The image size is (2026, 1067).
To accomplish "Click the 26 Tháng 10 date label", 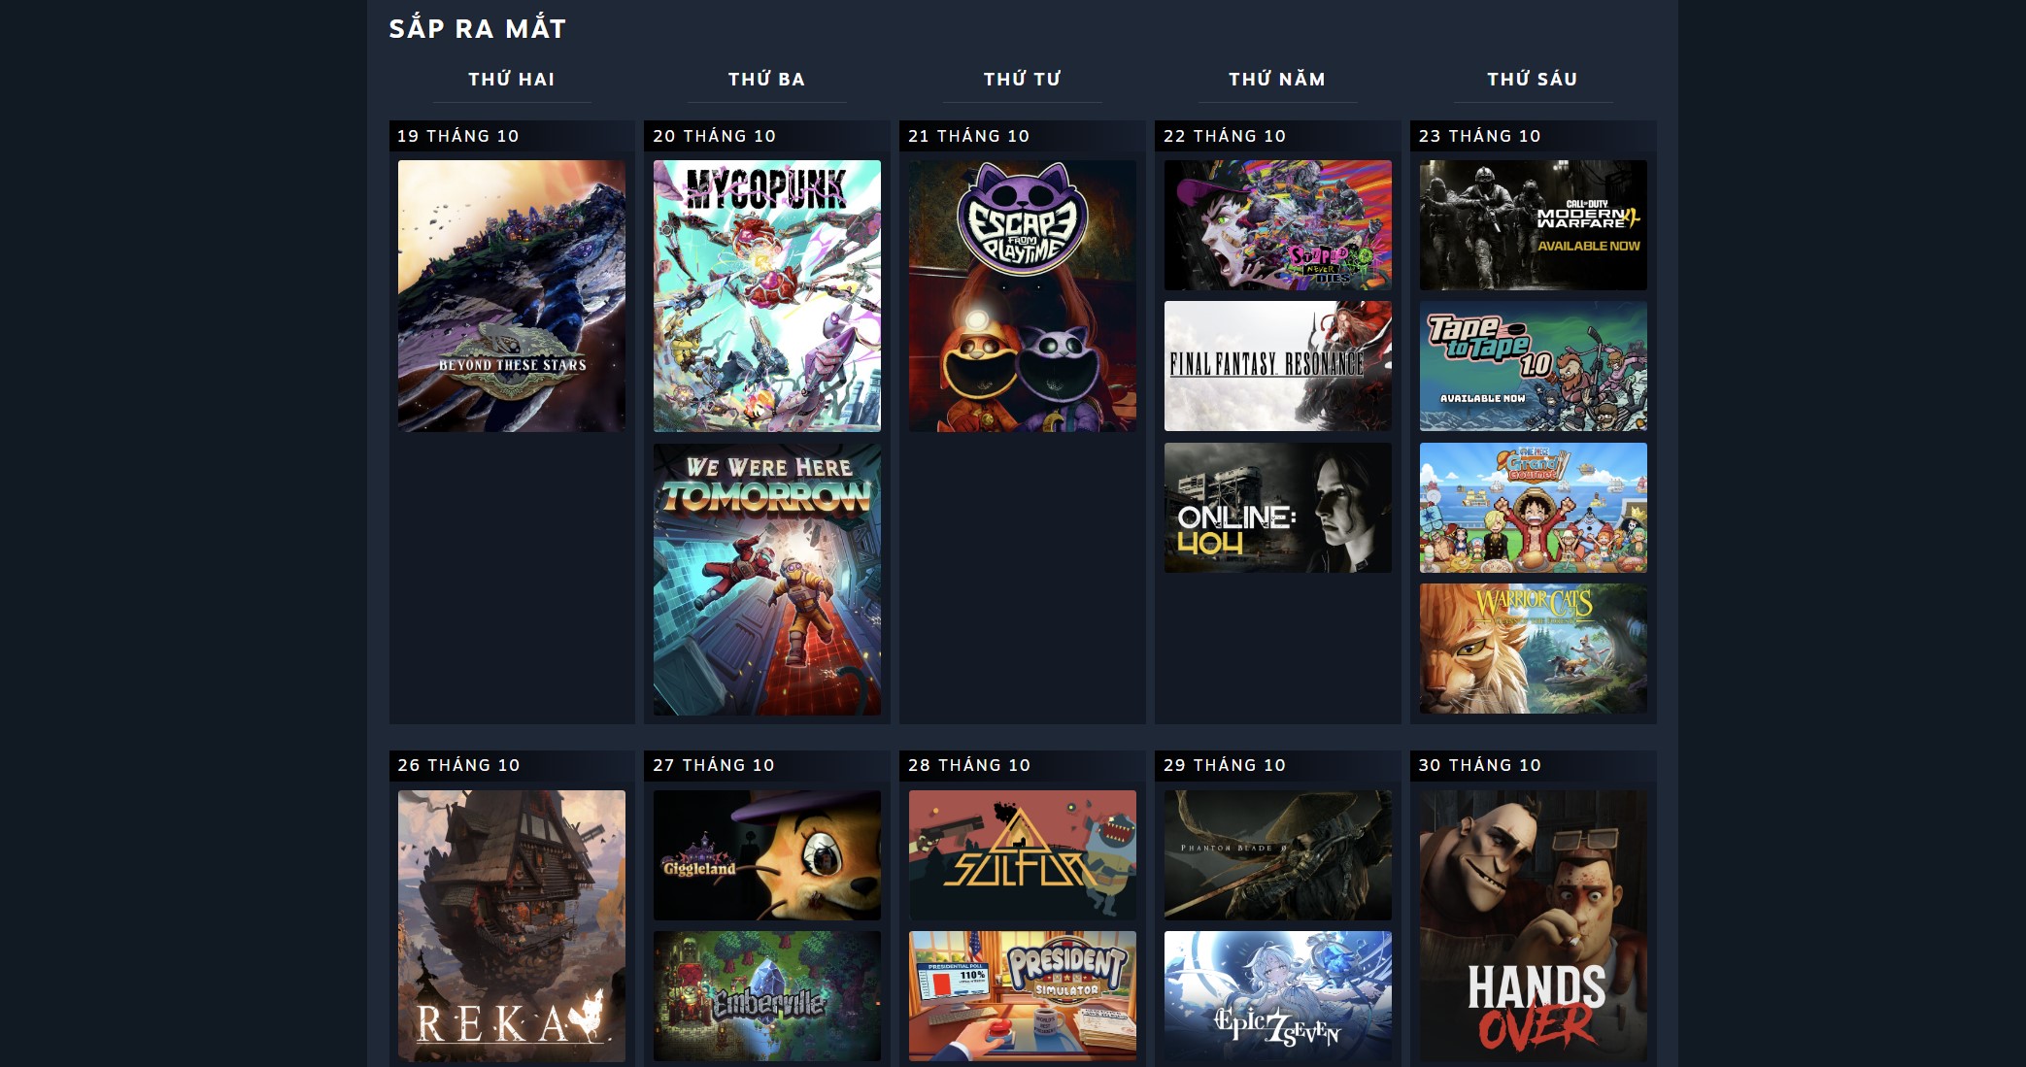I will (x=458, y=765).
